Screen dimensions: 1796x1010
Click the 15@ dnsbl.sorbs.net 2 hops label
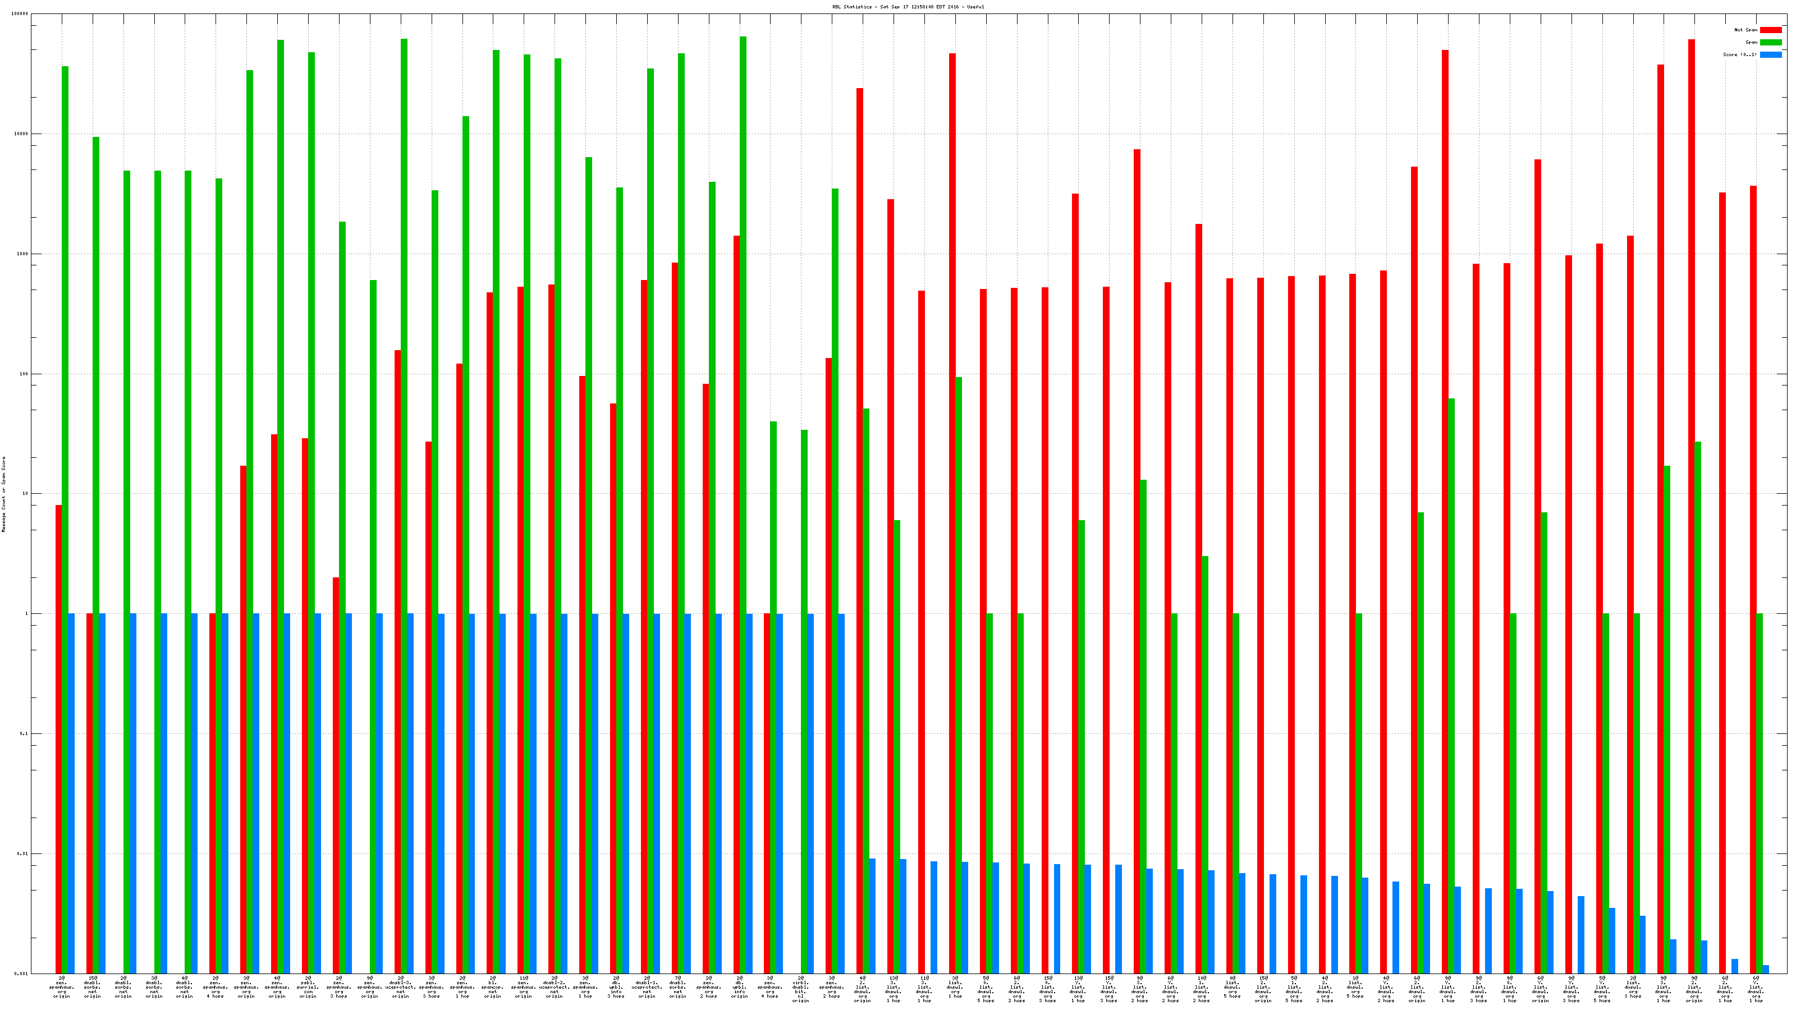point(92,988)
